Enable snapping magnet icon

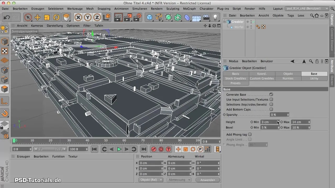[x=5, y=113]
